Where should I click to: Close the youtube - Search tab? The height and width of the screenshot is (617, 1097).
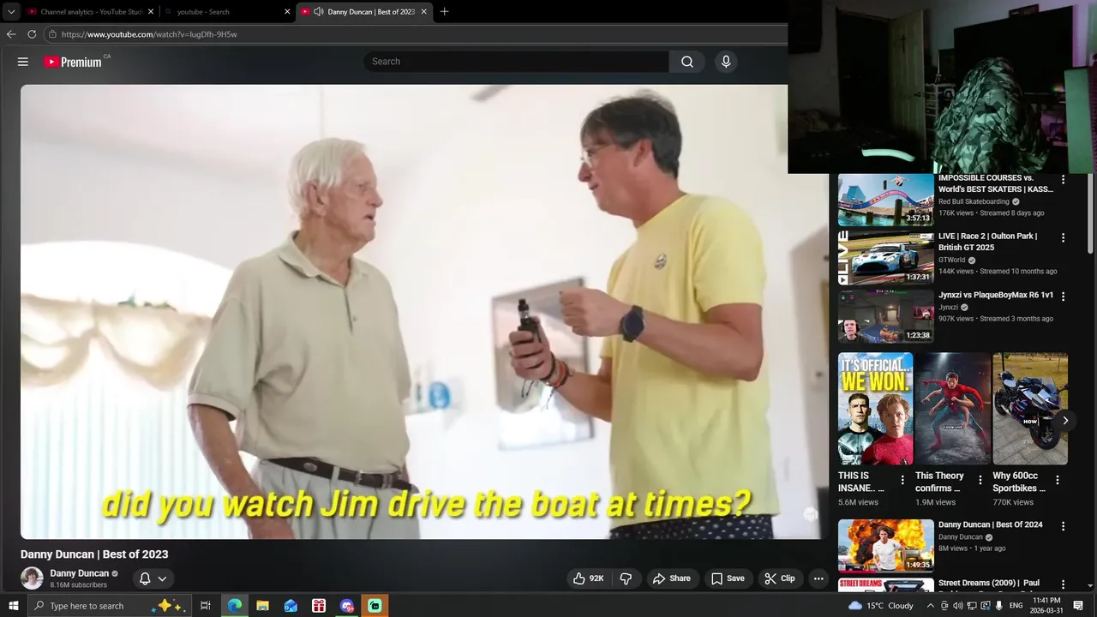[x=287, y=12]
